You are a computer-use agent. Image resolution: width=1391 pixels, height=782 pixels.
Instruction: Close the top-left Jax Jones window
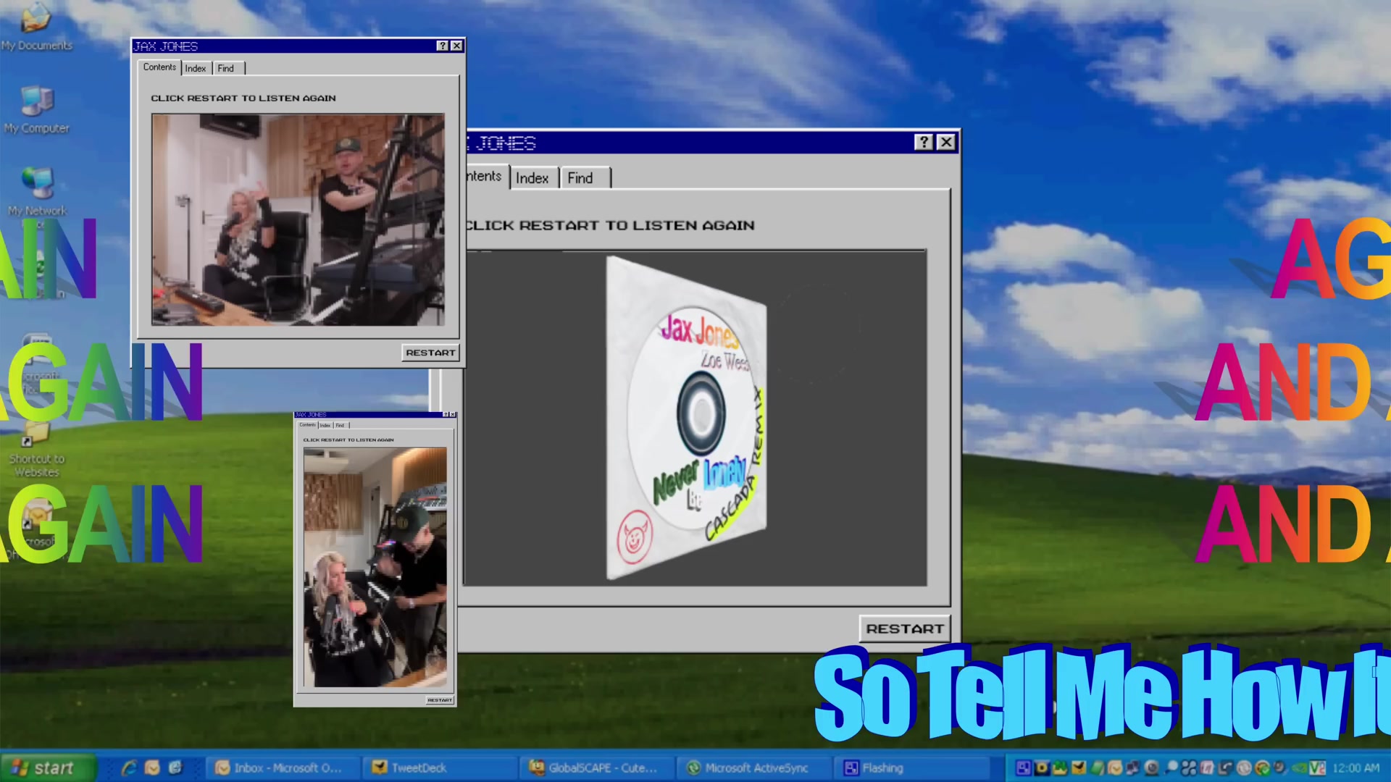point(456,46)
